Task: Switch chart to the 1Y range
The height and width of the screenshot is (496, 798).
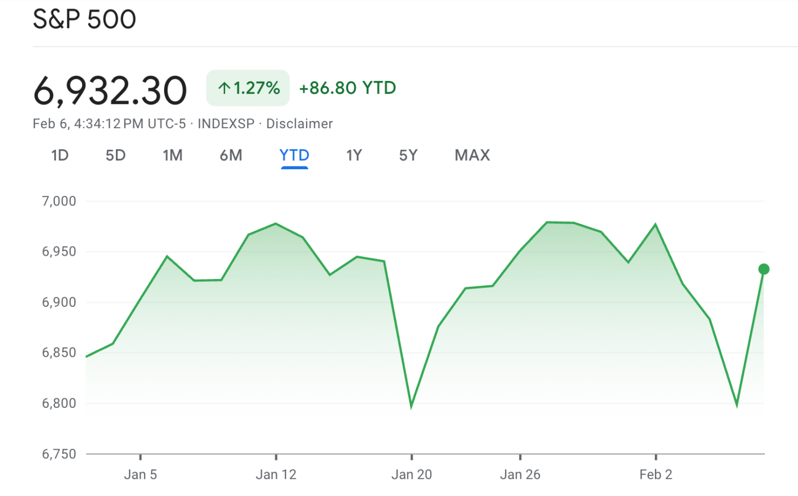Action: (354, 155)
